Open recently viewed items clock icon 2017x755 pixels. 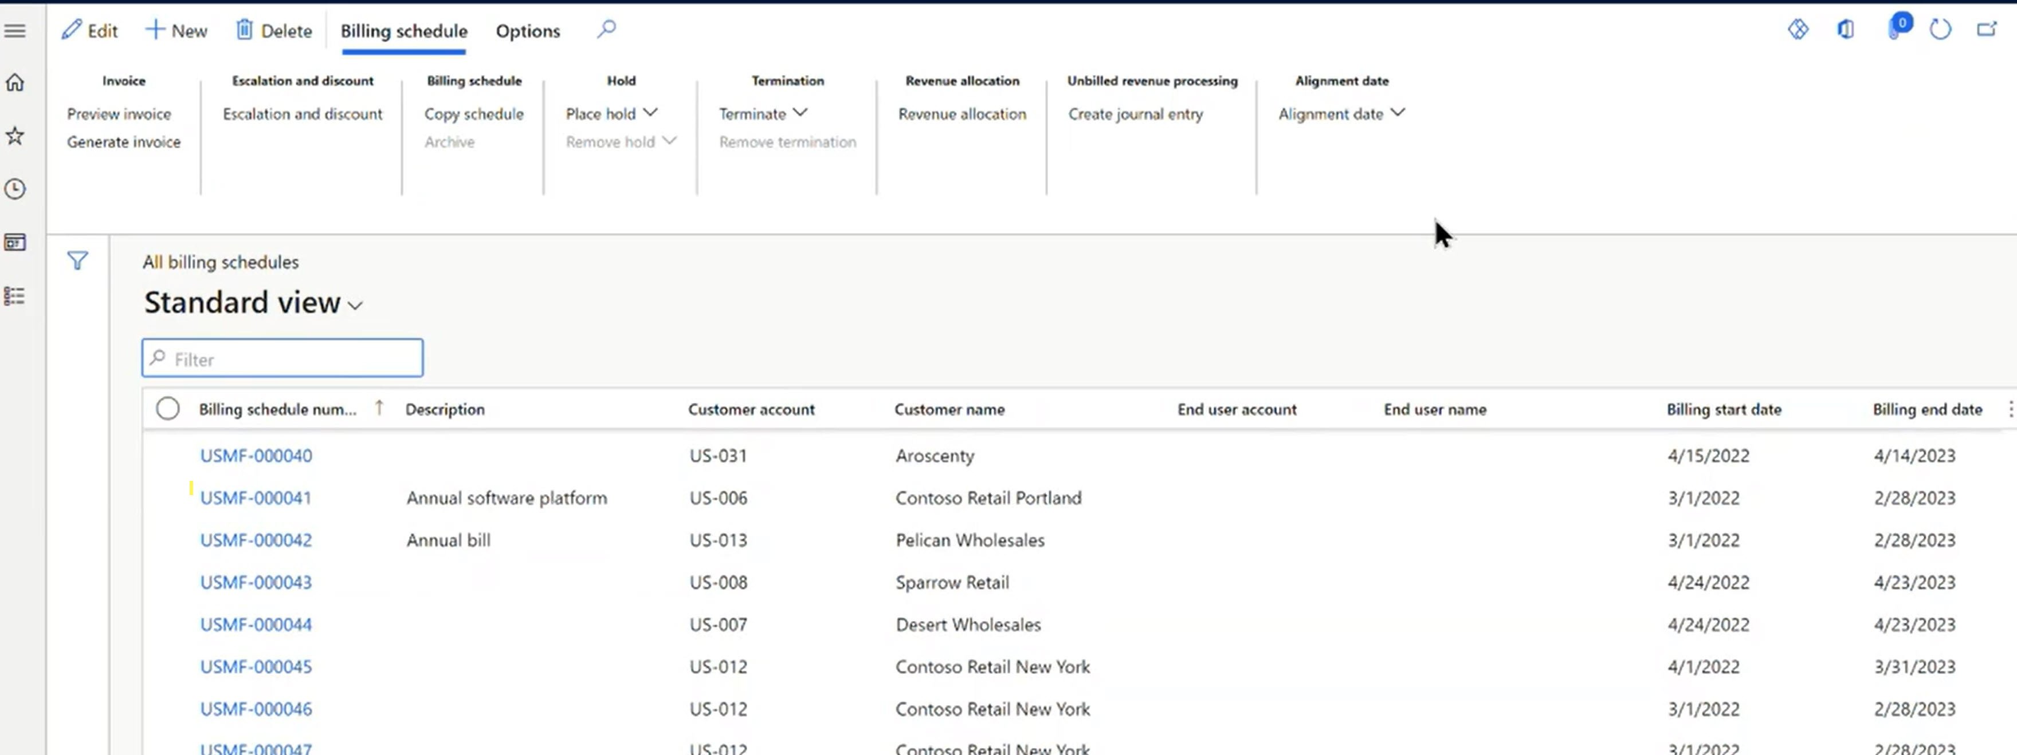tap(15, 188)
